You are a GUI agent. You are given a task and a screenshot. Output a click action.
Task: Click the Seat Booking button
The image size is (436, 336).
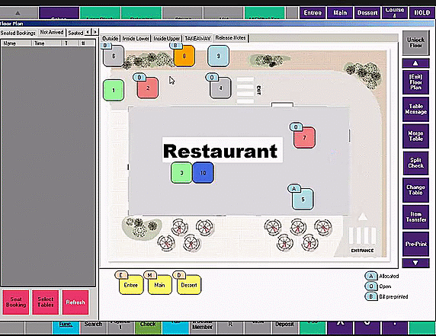[16, 302]
